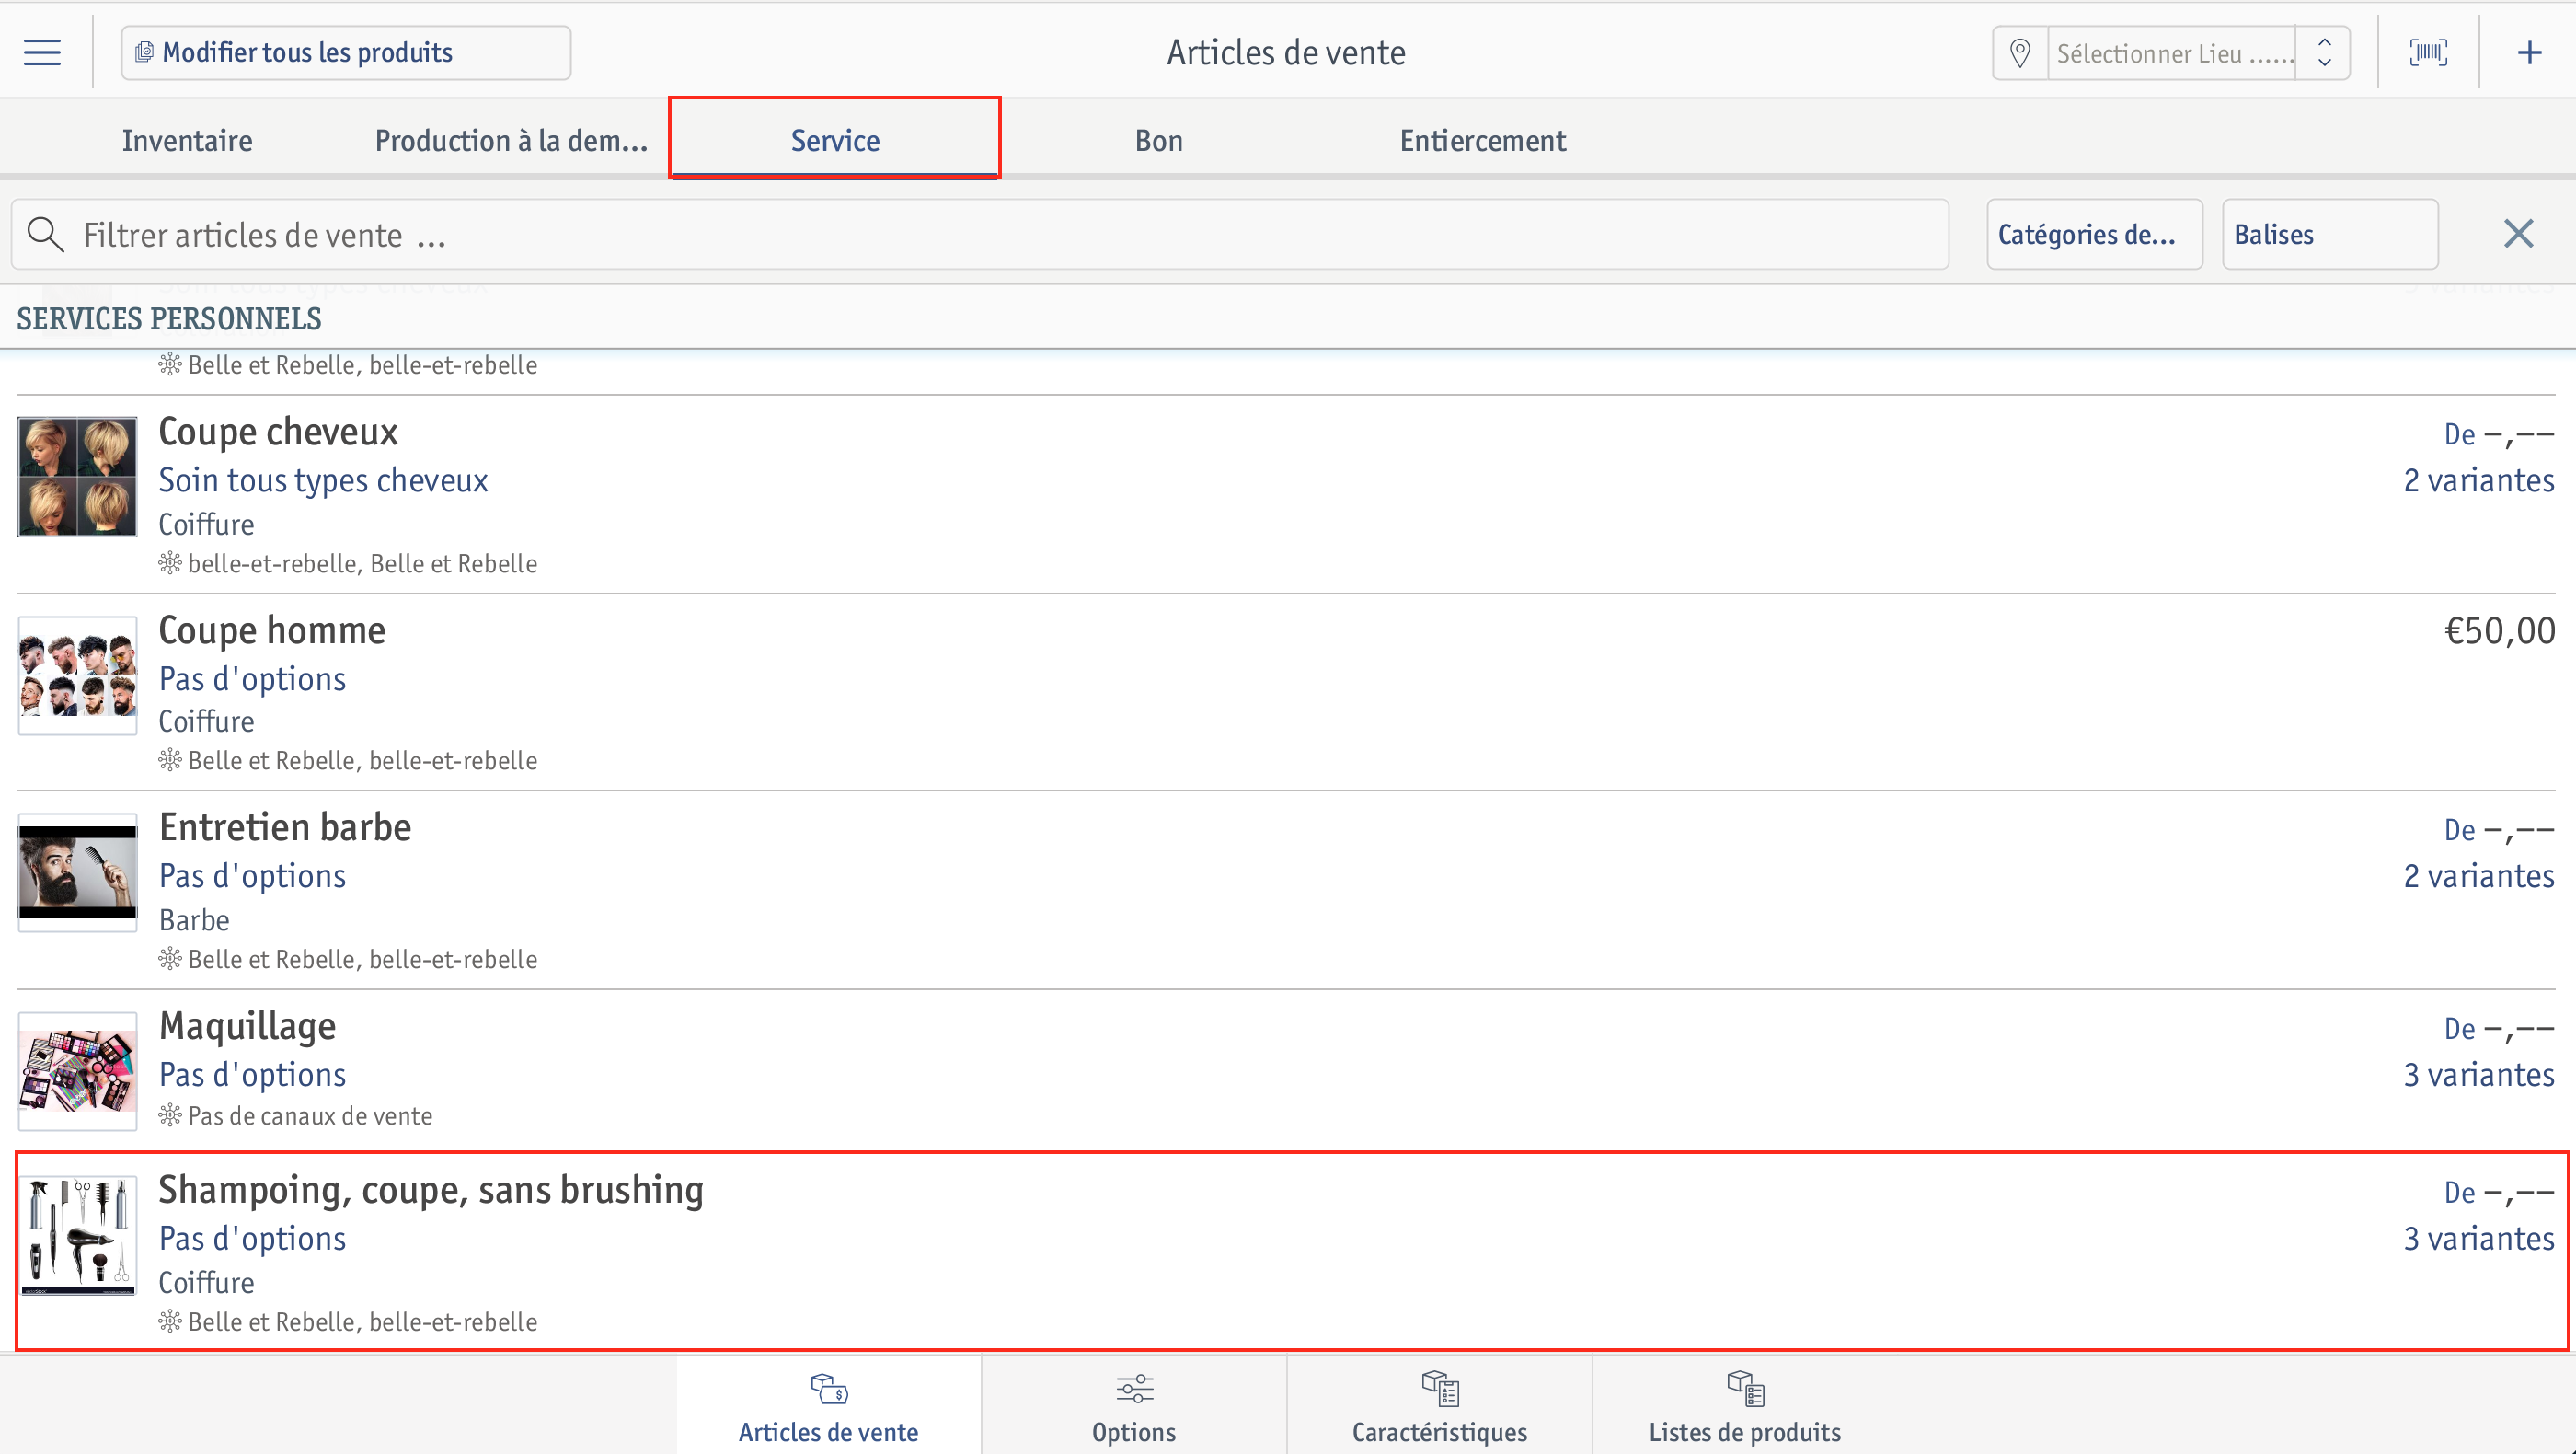Open the Options bottom tab
The image size is (2576, 1454).
click(x=1134, y=1406)
